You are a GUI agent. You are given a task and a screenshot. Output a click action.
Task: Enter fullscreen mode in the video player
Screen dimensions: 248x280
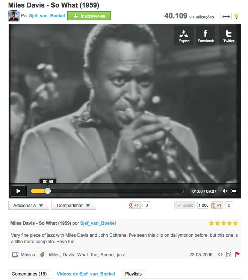[234, 191]
